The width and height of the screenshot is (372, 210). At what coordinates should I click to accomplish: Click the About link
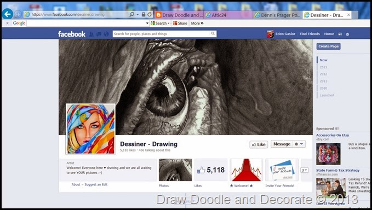click(76, 184)
